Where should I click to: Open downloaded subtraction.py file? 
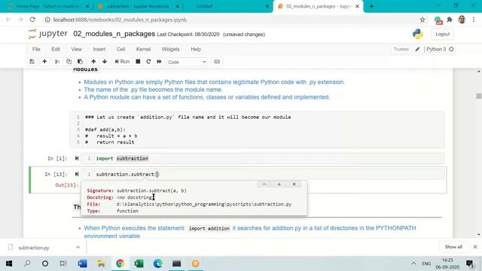pos(33,248)
